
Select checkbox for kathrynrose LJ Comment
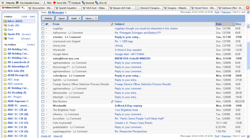pos(43,33)
